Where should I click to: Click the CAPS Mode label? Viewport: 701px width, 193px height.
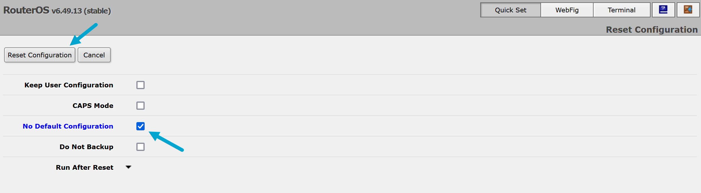93,106
